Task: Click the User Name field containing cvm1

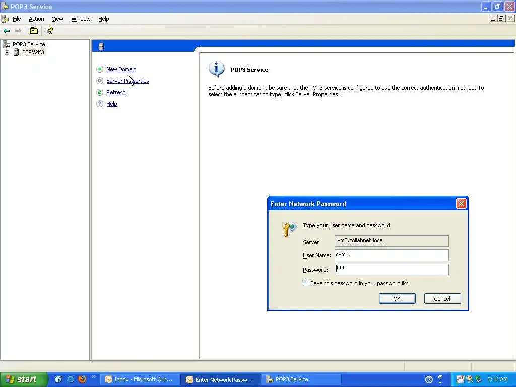Action: pos(392,255)
